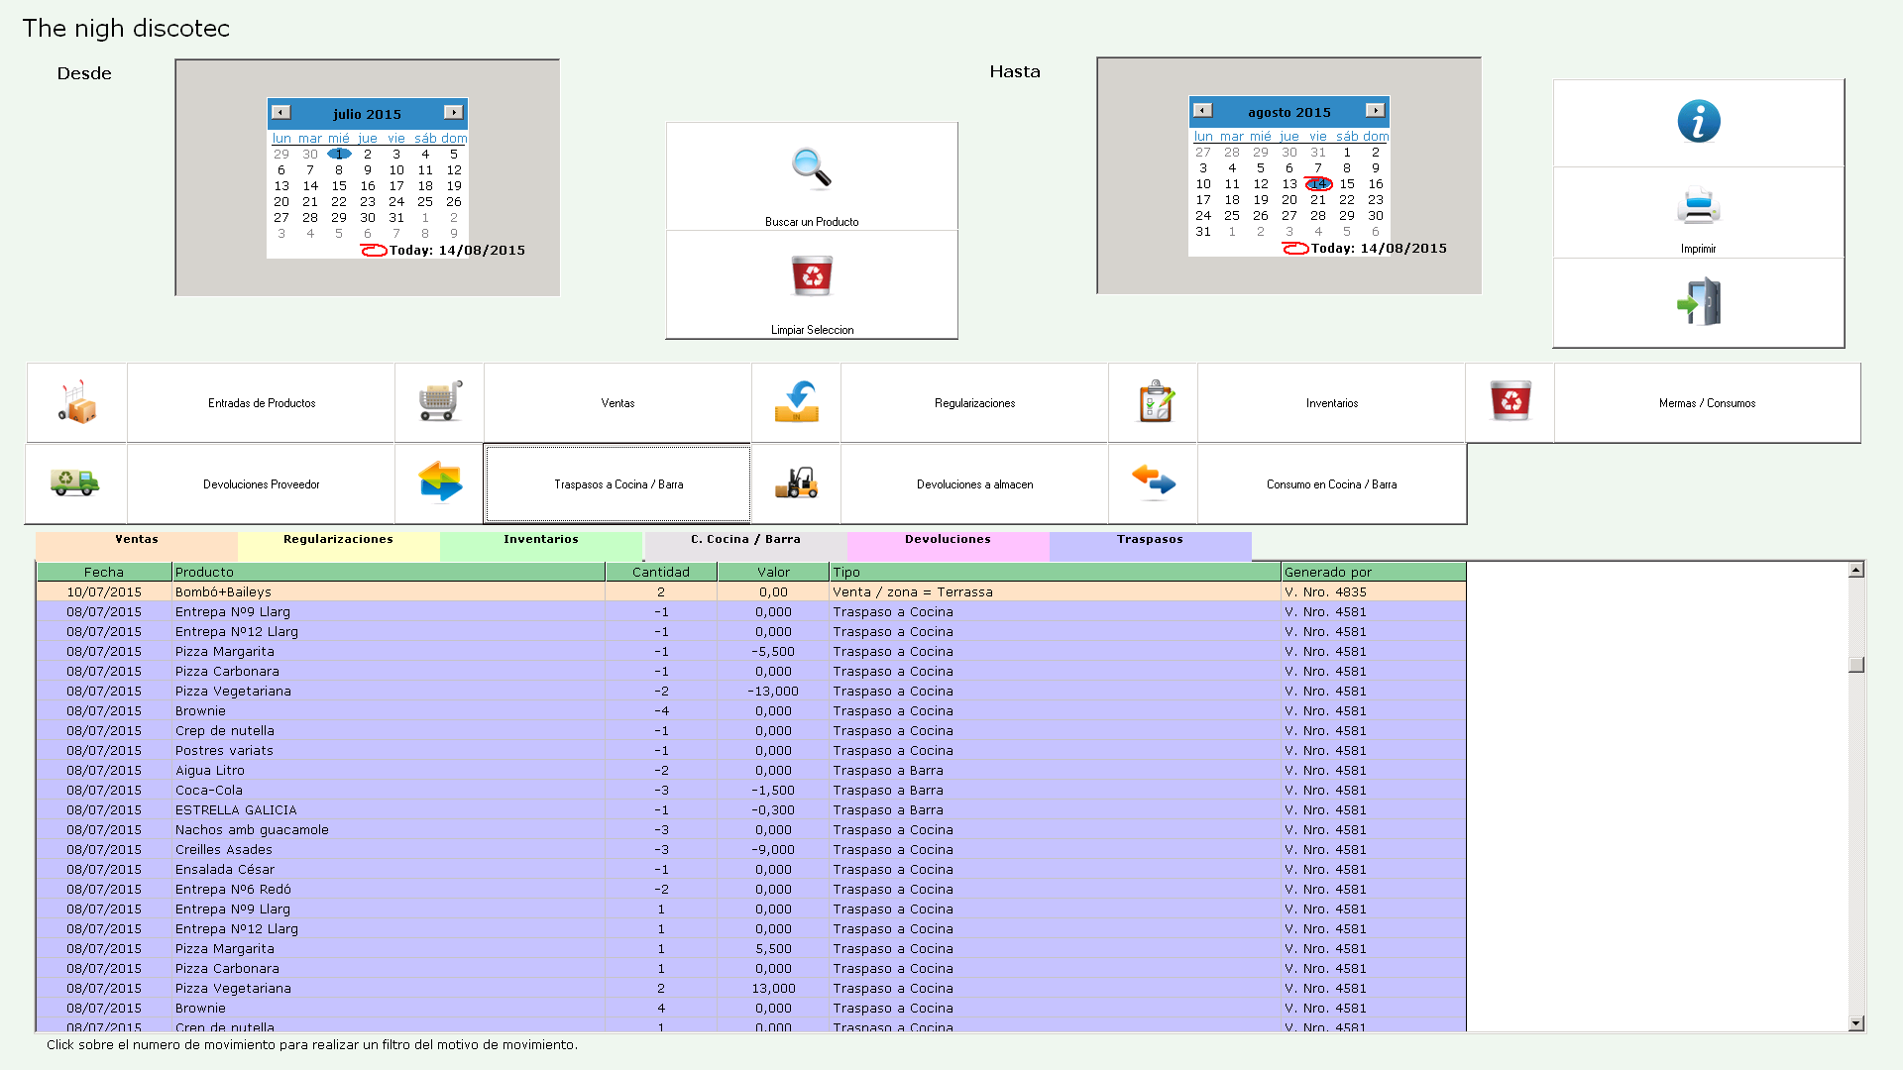Click the Ventas shopping cart icon
Viewport: 1903px width, 1070px height.
tap(440, 402)
